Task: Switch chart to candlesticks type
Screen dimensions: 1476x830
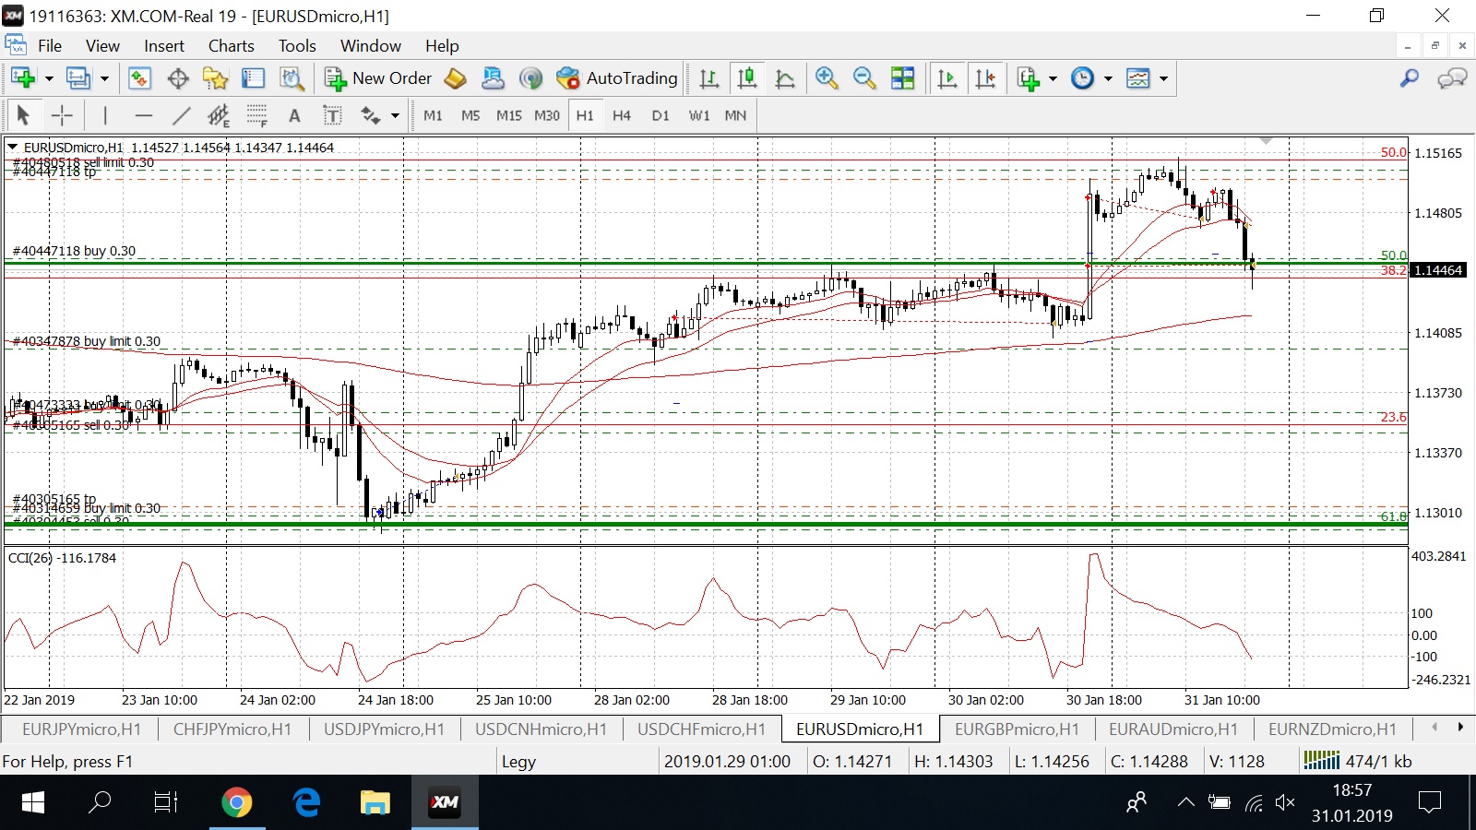Action: click(x=747, y=78)
